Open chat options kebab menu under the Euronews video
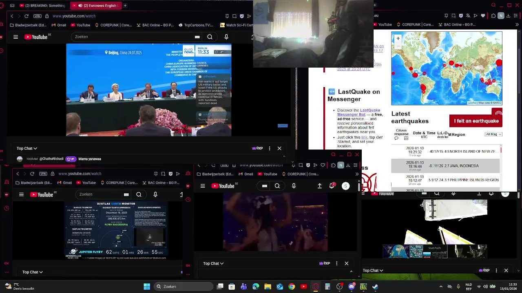The width and height of the screenshot is (522, 293). tap(270, 149)
